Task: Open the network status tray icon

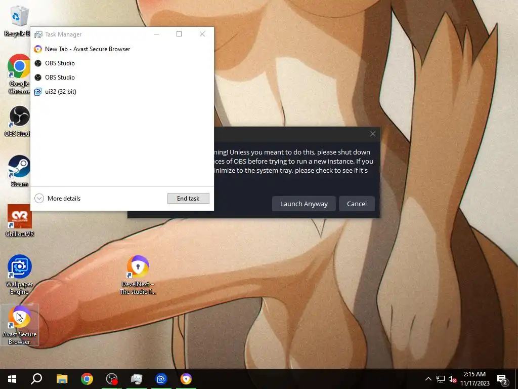Action: point(441,379)
